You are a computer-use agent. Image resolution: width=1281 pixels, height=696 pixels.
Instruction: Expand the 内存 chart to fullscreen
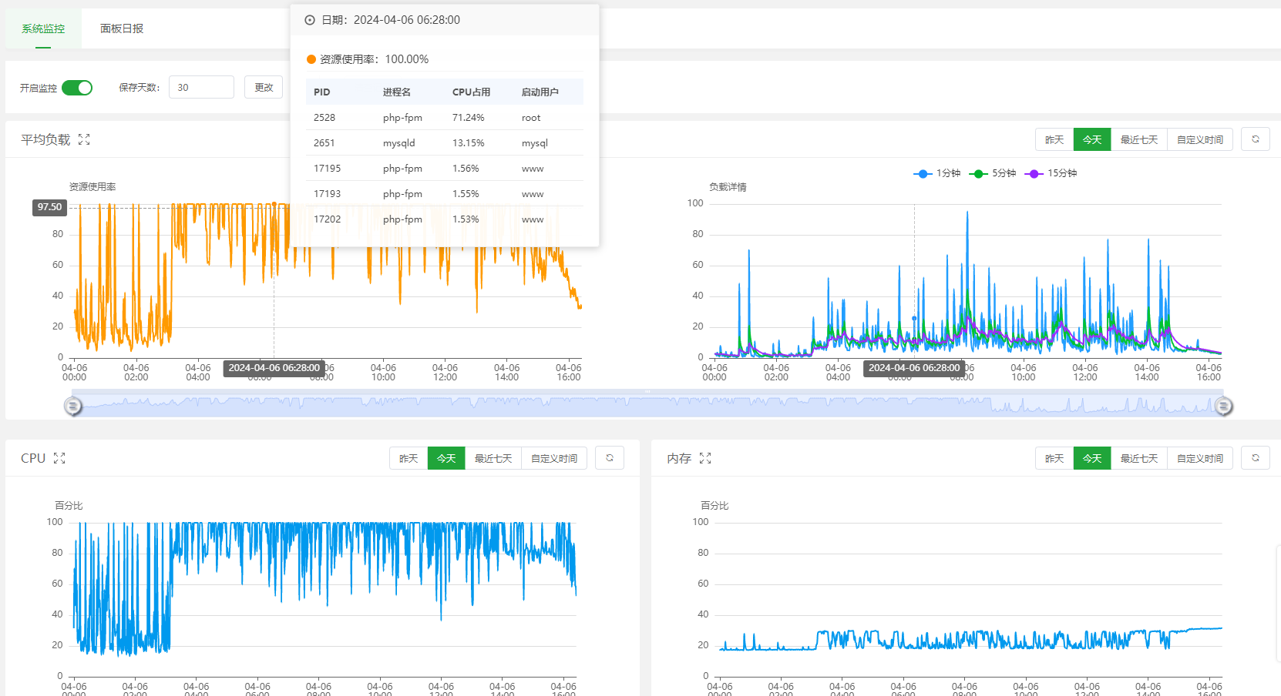pos(705,458)
